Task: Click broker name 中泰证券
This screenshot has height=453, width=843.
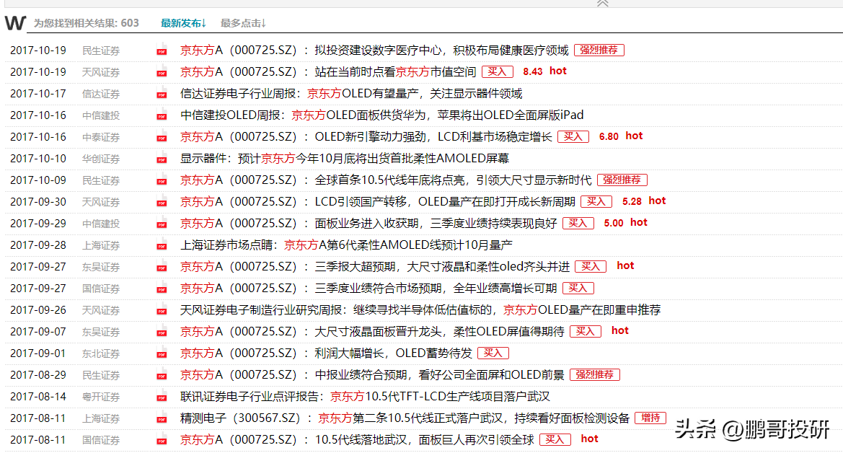Action: click(100, 137)
